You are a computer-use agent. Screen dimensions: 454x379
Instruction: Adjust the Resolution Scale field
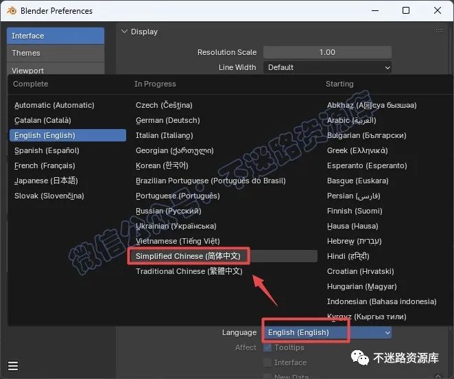[x=328, y=52]
